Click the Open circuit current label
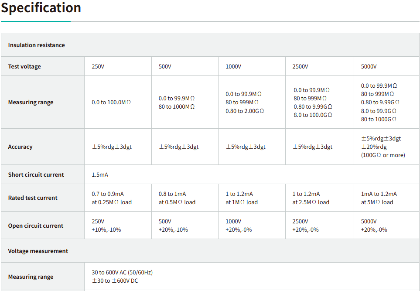The width and height of the screenshot is (420, 291). click(36, 226)
